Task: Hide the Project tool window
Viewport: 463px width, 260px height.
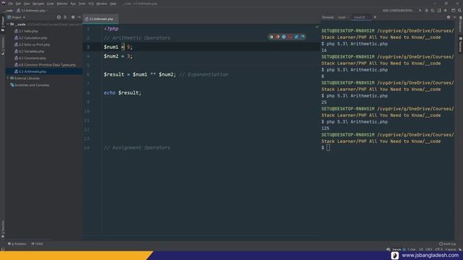Action: [x=79, y=17]
